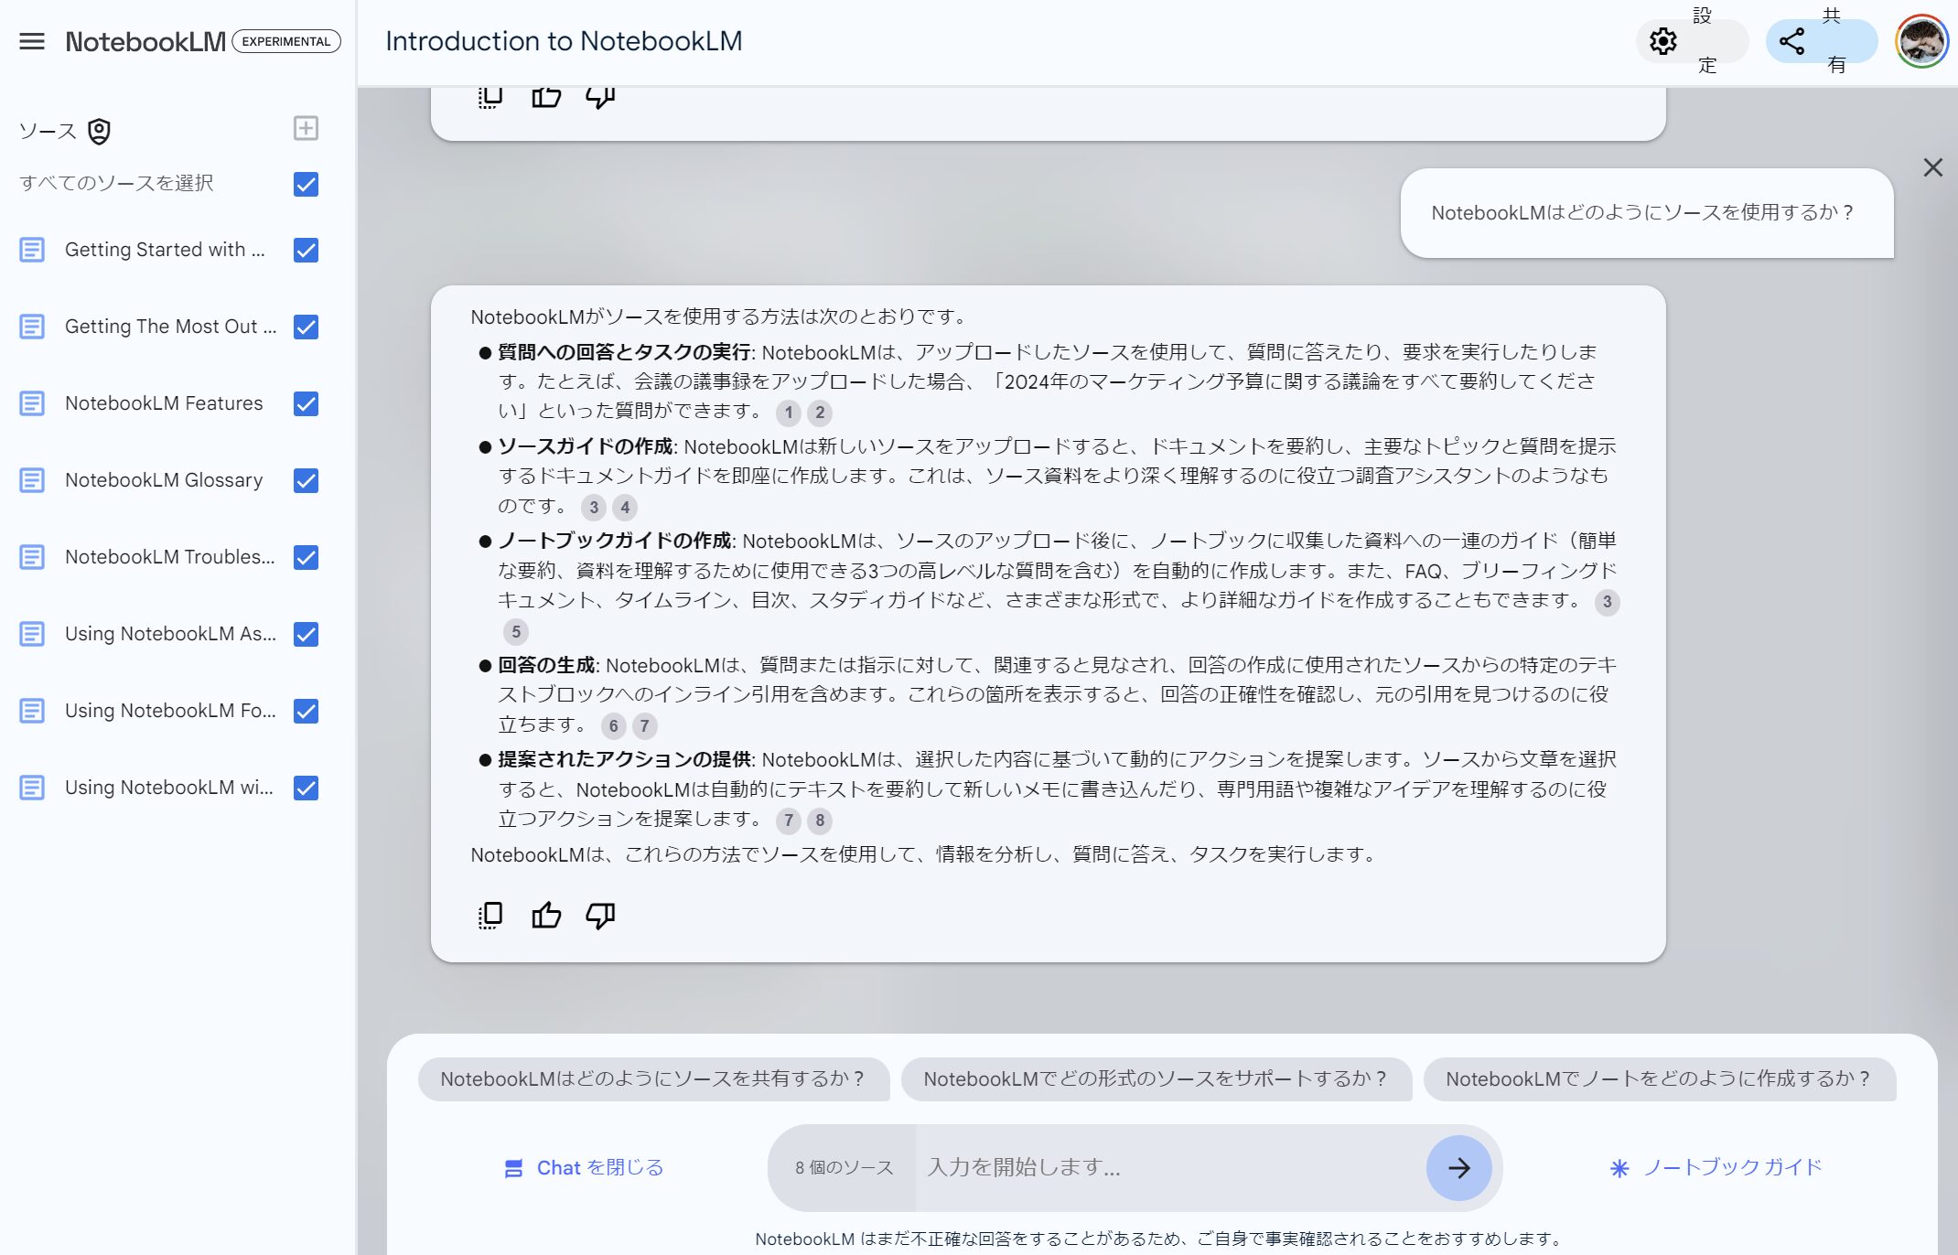This screenshot has width=1958, height=1255.
Task: Uncheck the Using NotebookLM As source
Action: click(x=306, y=634)
